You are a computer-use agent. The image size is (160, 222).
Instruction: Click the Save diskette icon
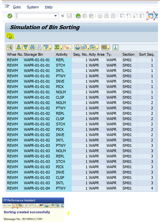coord(69,16)
